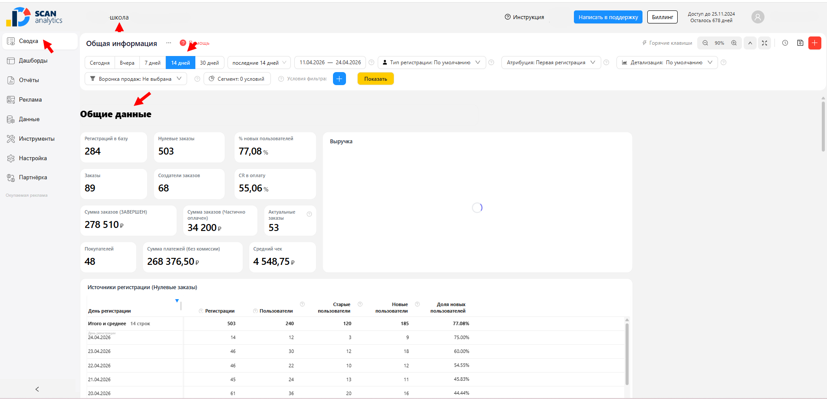Open history clock icon
The width and height of the screenshot is (827, 399).
[x=785, y=43]
